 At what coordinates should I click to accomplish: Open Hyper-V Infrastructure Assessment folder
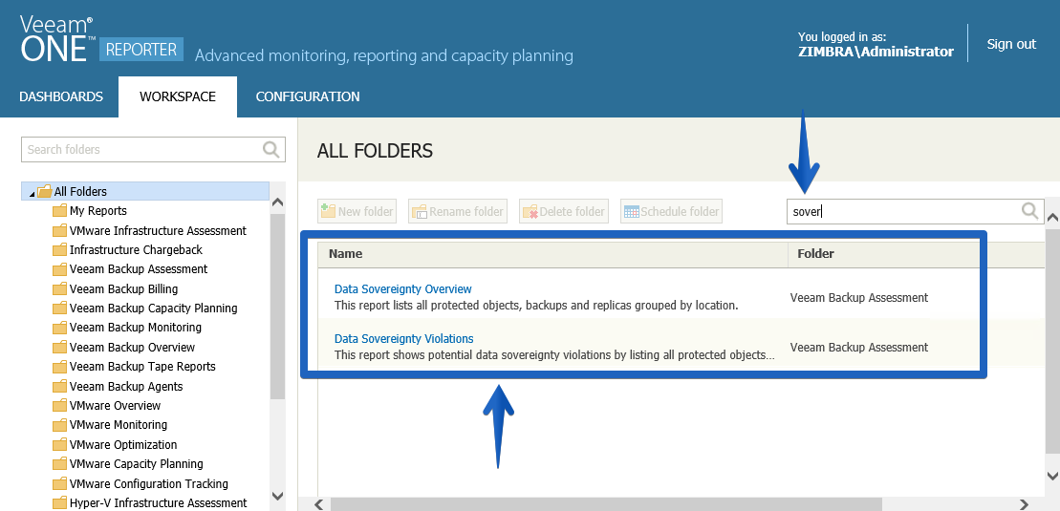pos(159,503)
